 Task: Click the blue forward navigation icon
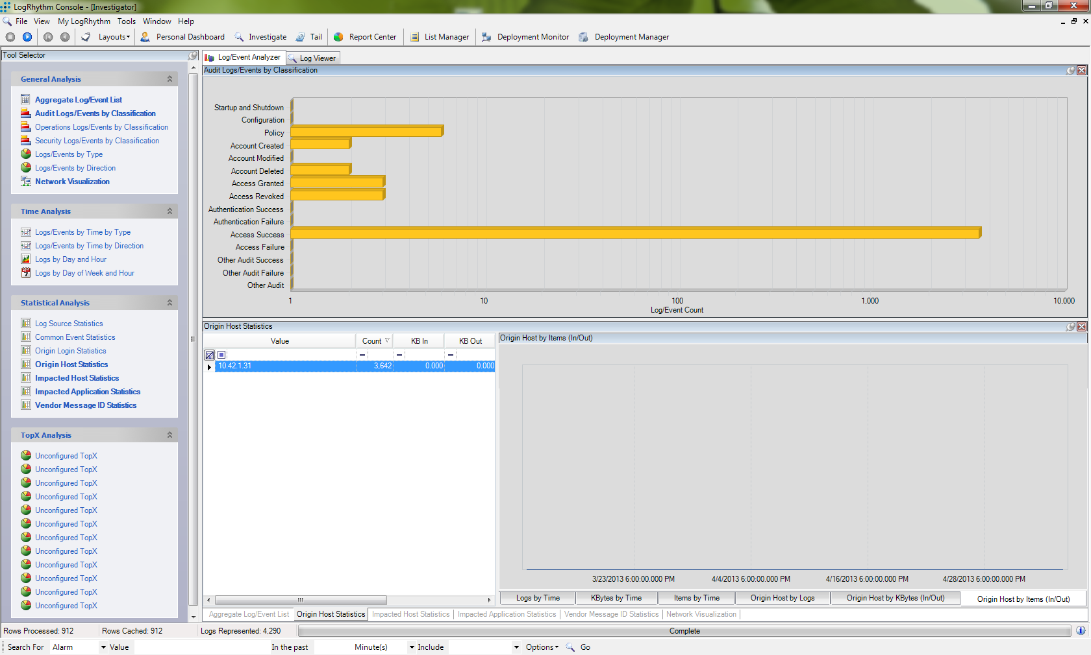27,37
